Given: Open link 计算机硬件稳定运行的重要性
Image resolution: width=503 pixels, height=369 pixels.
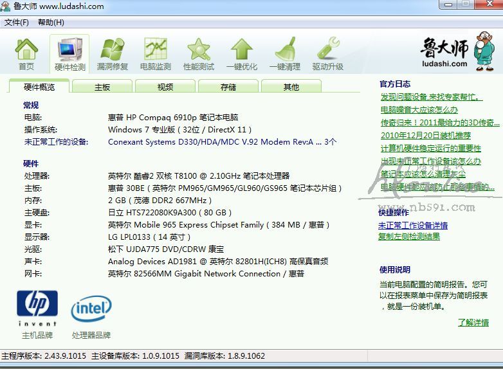Looking at the screenshot, I should pos(431,148).
